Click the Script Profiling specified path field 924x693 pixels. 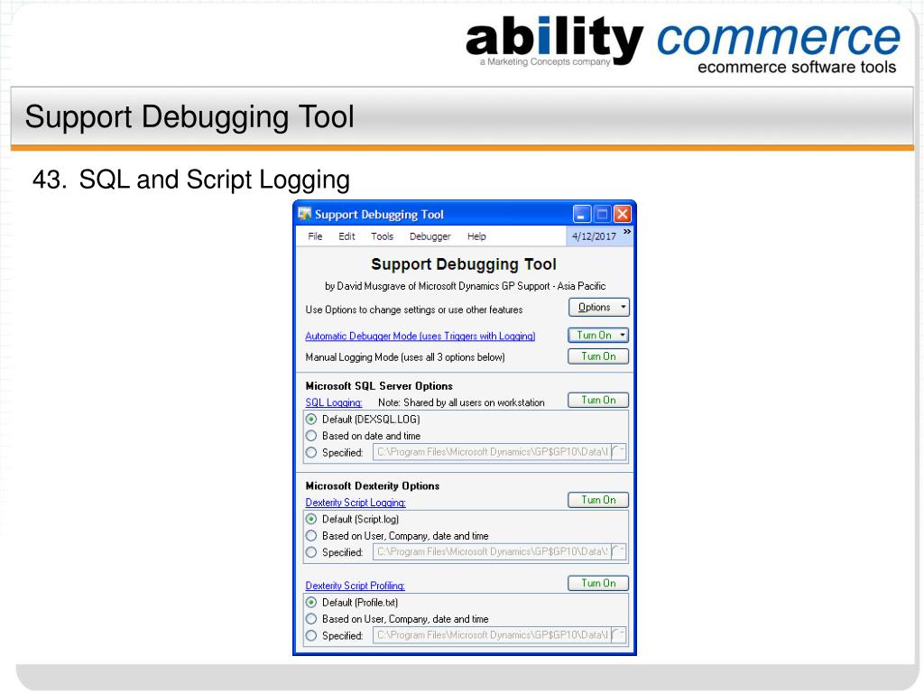[x=492, y=635]
